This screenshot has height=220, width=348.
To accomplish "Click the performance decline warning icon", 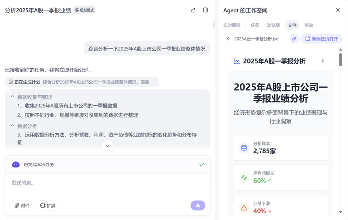I will (244, 208).
